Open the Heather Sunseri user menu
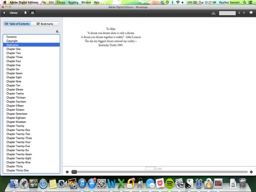Viewport: 256px width, 192px height. tap(229, 3)
